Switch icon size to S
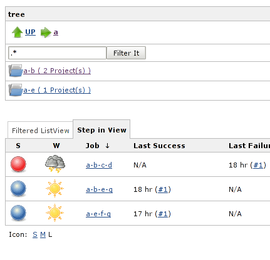The height and width of the screenshot is (260, 270). [x=35, y=234]
